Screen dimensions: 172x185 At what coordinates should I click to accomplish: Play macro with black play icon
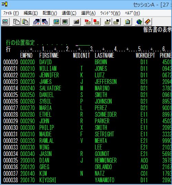point(108,22)
